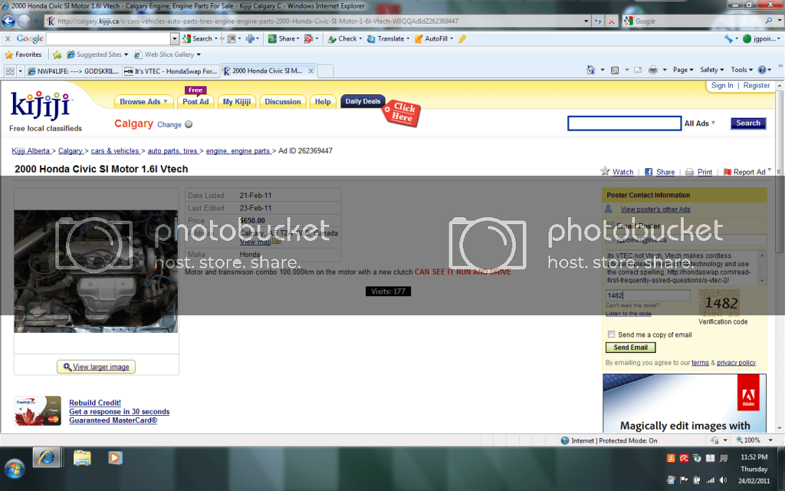Click the Kijiji search input field
Viewport: 785px width, 491px height.
[x=624, y=124]
